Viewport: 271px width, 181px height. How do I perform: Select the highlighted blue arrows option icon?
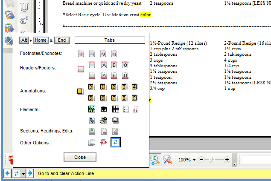116,143
